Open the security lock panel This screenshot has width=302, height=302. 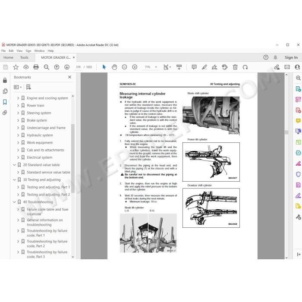[x=5, y=80]
